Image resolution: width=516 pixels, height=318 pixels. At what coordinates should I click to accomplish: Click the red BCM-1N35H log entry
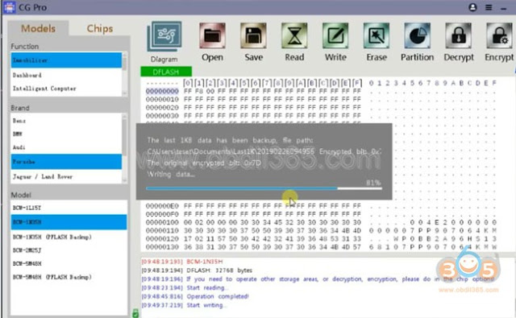204,262
